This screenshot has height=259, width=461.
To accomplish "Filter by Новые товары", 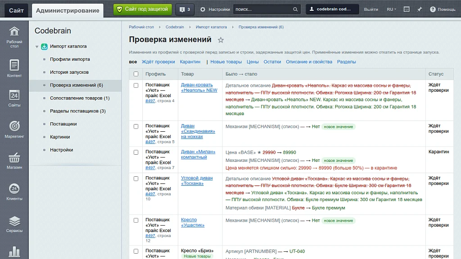I will coord(226,62).
